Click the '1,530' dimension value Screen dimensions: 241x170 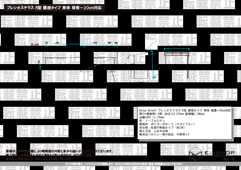point(56,43)
